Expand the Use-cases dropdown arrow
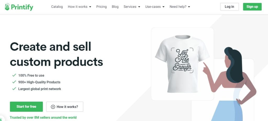268x121 pixels. [163, 7]
